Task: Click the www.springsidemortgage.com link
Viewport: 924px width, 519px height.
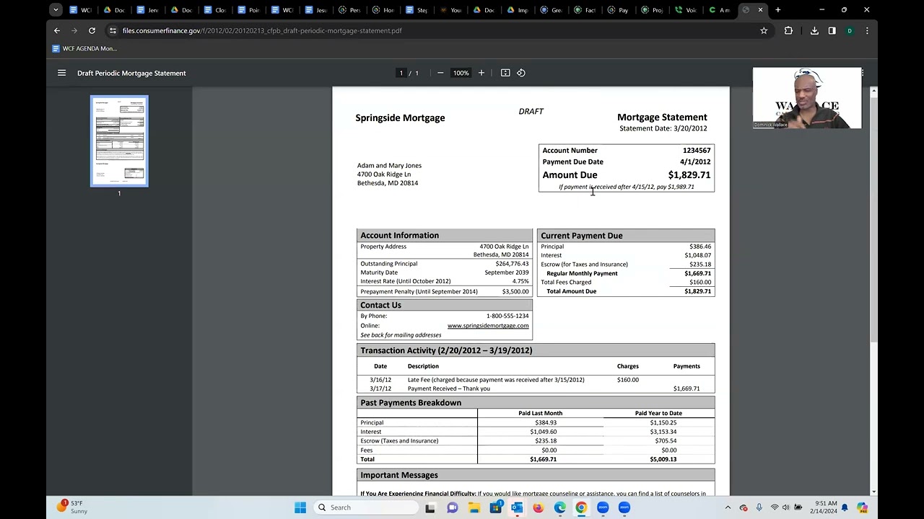Action: pyautogui.click(x=488, y=326)
